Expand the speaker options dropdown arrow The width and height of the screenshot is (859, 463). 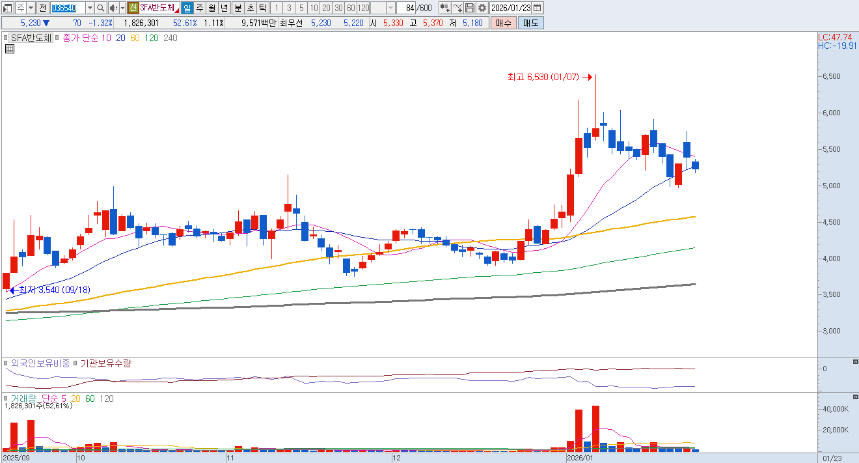pos(122,8)
